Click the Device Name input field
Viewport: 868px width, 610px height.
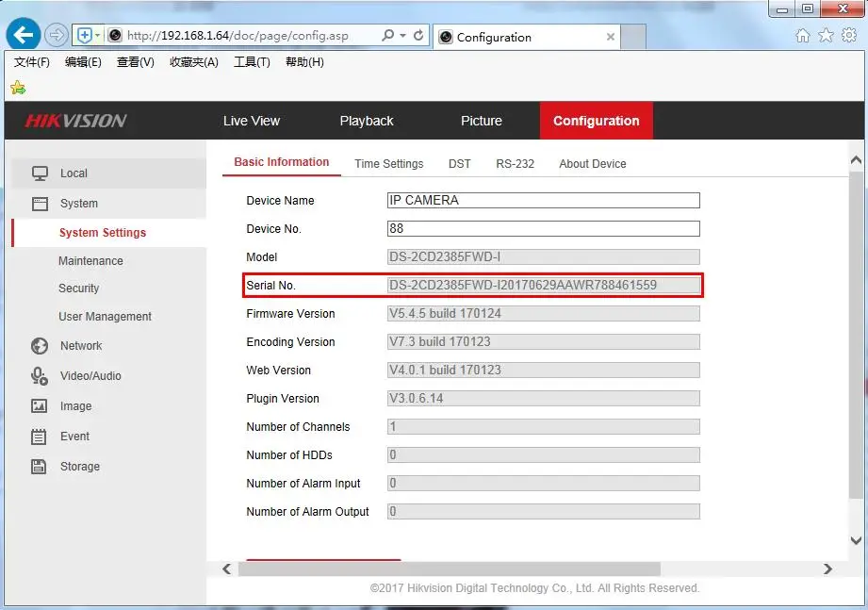(x=544, y=201)
